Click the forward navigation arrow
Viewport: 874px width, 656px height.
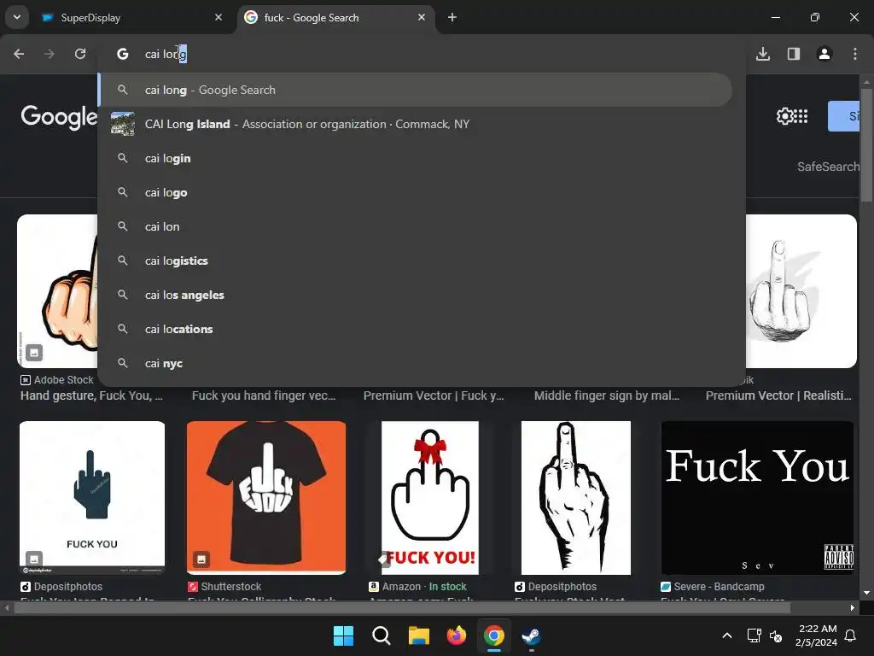click(x=50, y=54)
